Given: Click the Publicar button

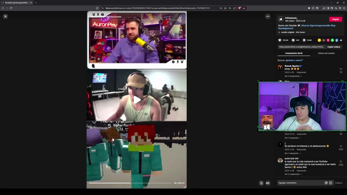Looking at the screenshot, I should point(339,183).
